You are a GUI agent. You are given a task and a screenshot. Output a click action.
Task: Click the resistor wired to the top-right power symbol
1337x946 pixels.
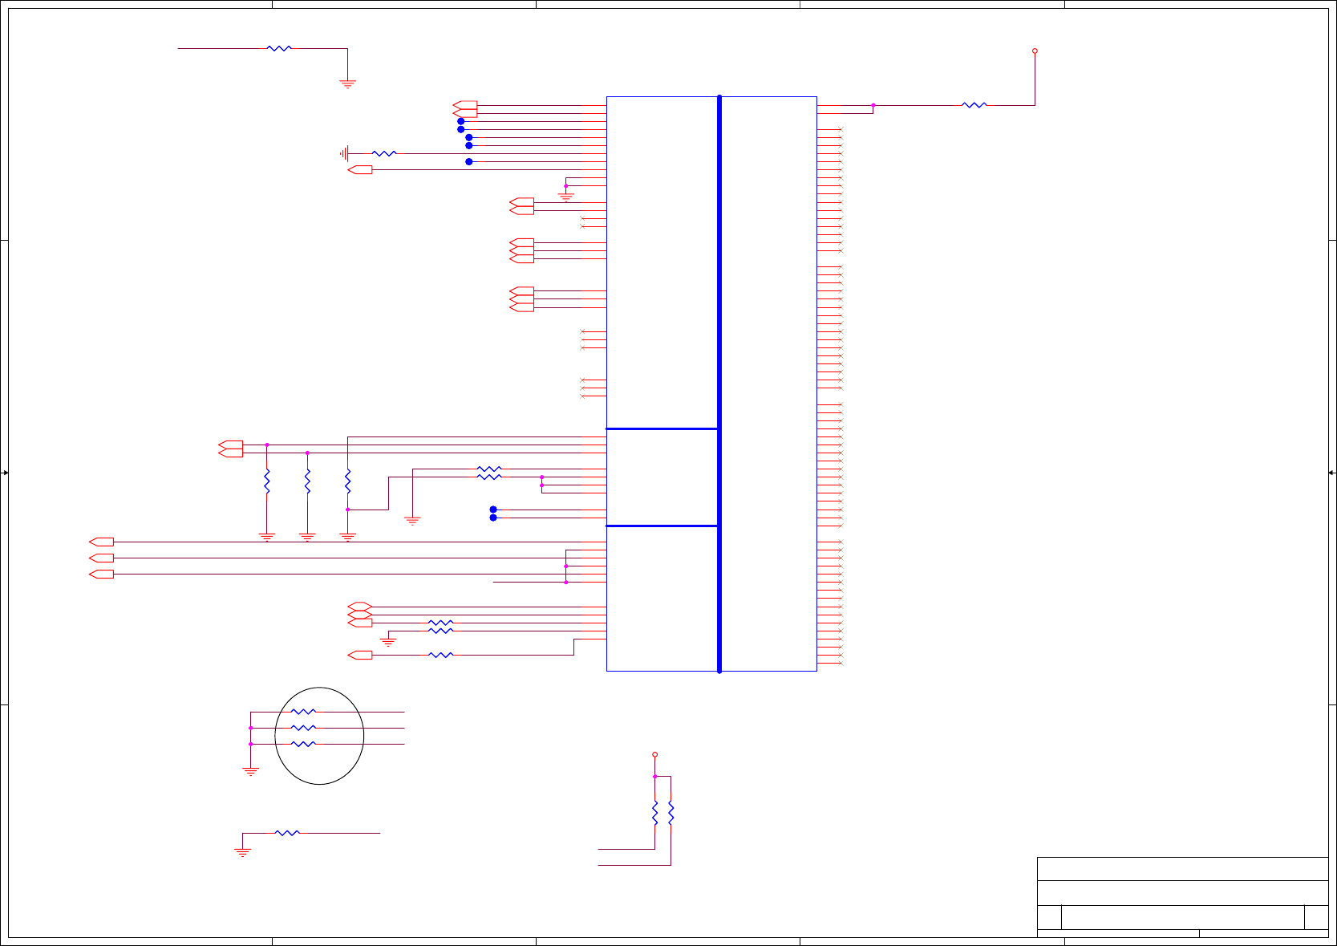[974, 105]
